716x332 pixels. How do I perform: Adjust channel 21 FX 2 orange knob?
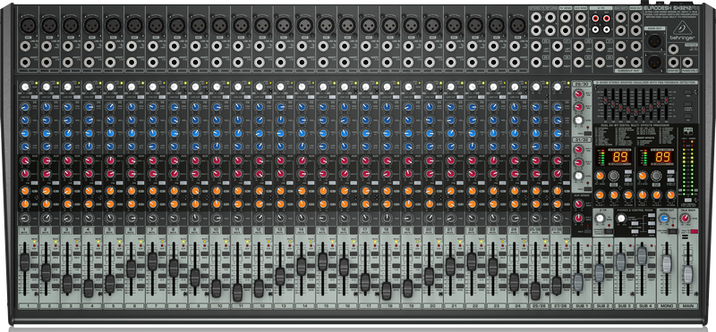click(451, 203)
